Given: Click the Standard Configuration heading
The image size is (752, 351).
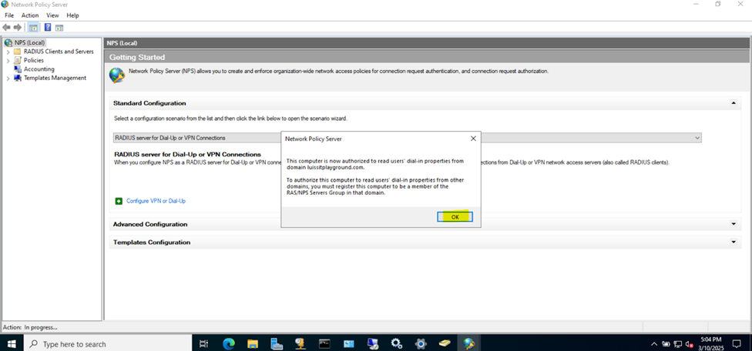Looking at the screenshot, I should pyautogui.click(x=149, y=103).
